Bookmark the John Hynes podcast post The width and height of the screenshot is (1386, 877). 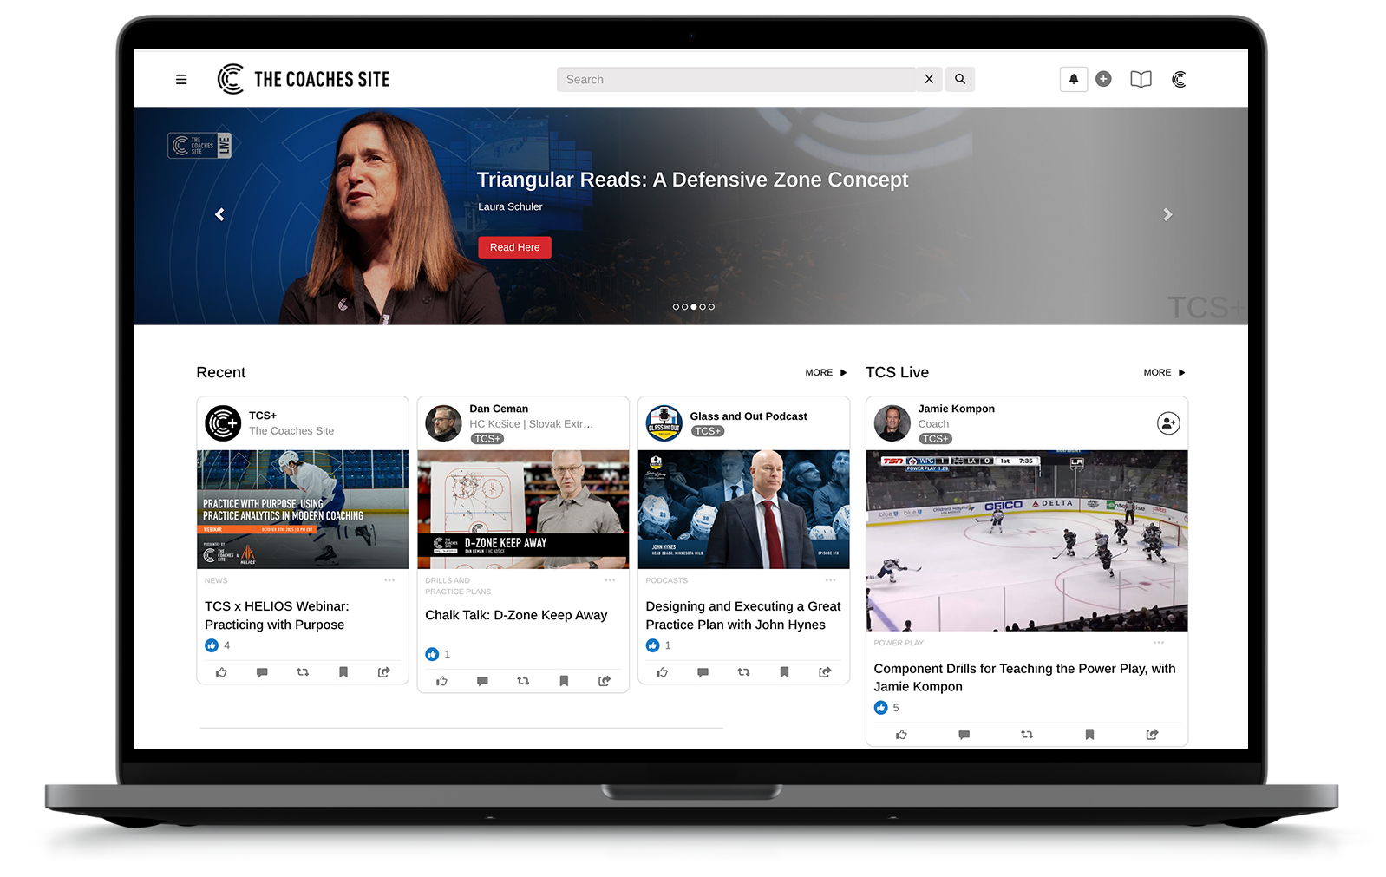[784, 672]
